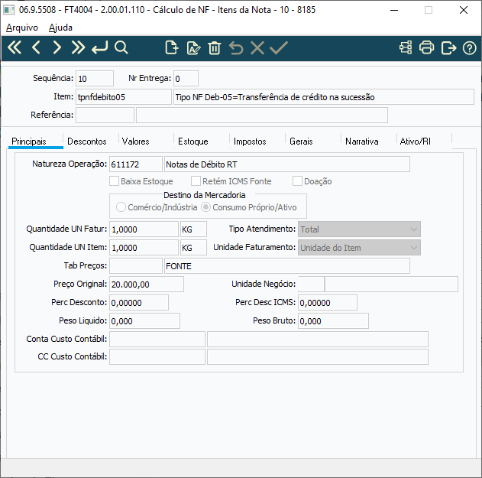This screenshot has width=482, height=478.
Task: Click the printer icon
Action: [427, 47]
